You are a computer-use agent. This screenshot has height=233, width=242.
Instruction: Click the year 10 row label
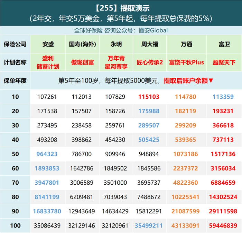pyautogui.click(x=15, y=97)
